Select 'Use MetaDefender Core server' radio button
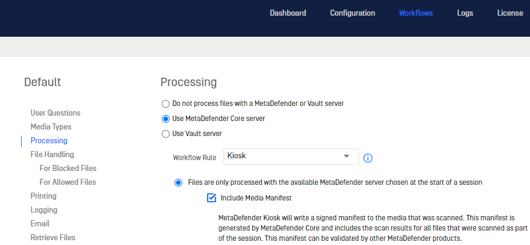 [x=165, y=119]
